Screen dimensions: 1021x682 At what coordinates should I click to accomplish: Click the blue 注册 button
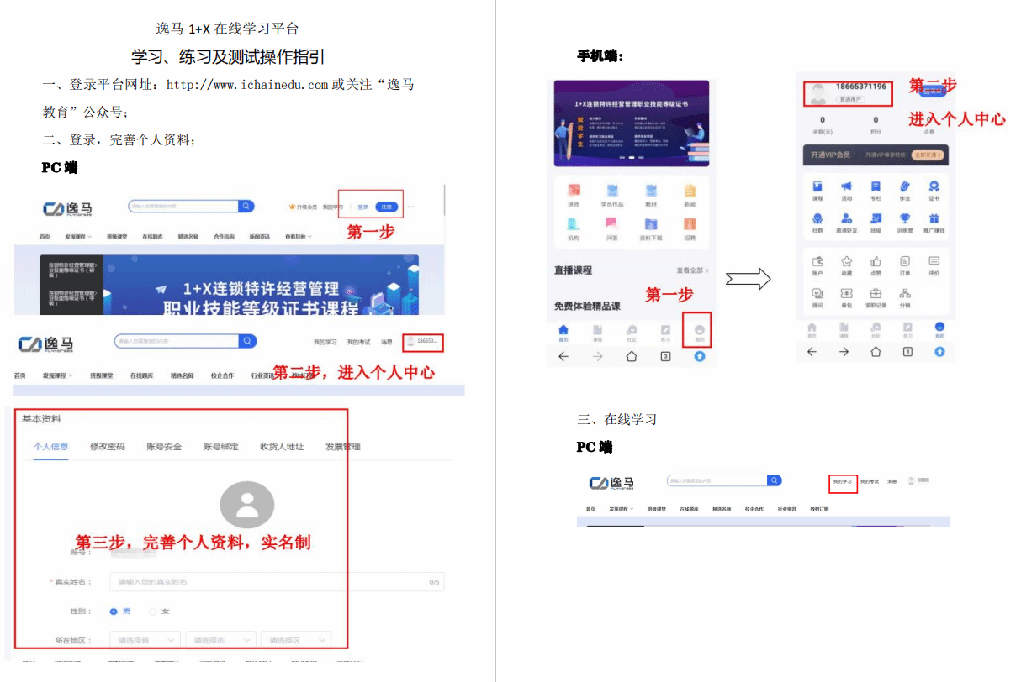(x=386, y=207)
